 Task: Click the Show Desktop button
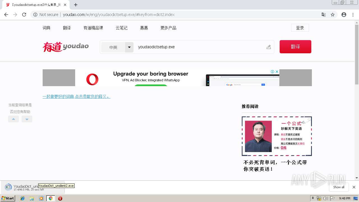pos(356,198)
